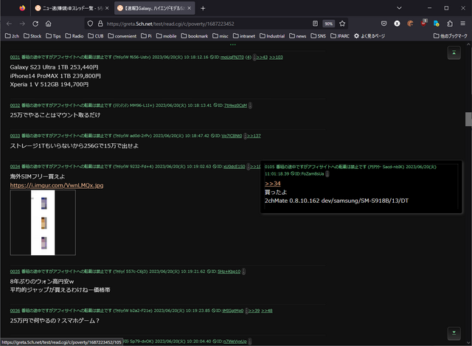
Task: Open the intranet bookmark folder
Action: (x=244, y=36)
